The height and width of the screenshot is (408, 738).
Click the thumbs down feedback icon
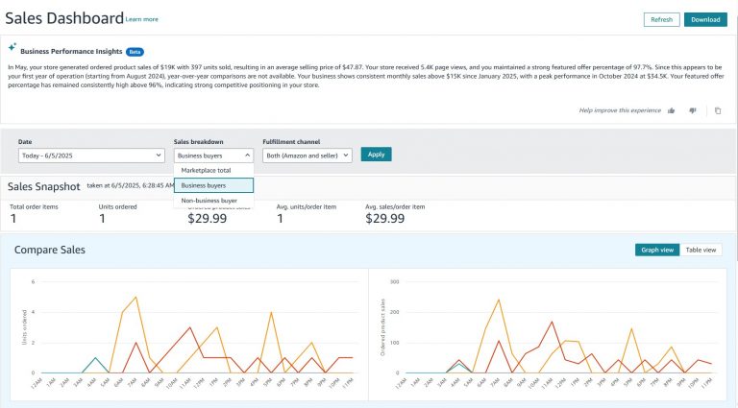coord(692,110)
